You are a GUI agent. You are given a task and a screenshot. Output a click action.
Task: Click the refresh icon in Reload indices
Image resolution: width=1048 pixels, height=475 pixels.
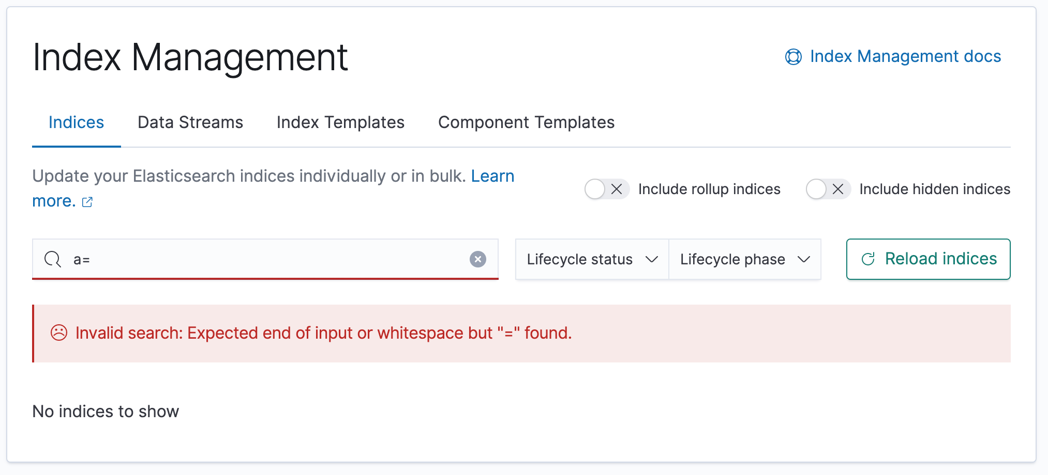868,259
